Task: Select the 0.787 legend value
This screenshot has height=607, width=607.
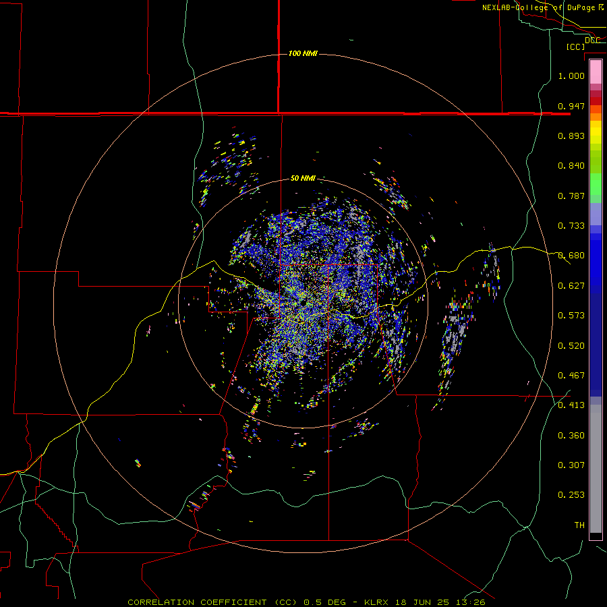Action: pos(571,196)
